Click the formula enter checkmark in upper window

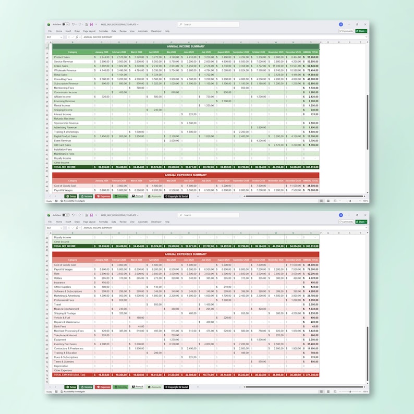click(x=72, y=37)
